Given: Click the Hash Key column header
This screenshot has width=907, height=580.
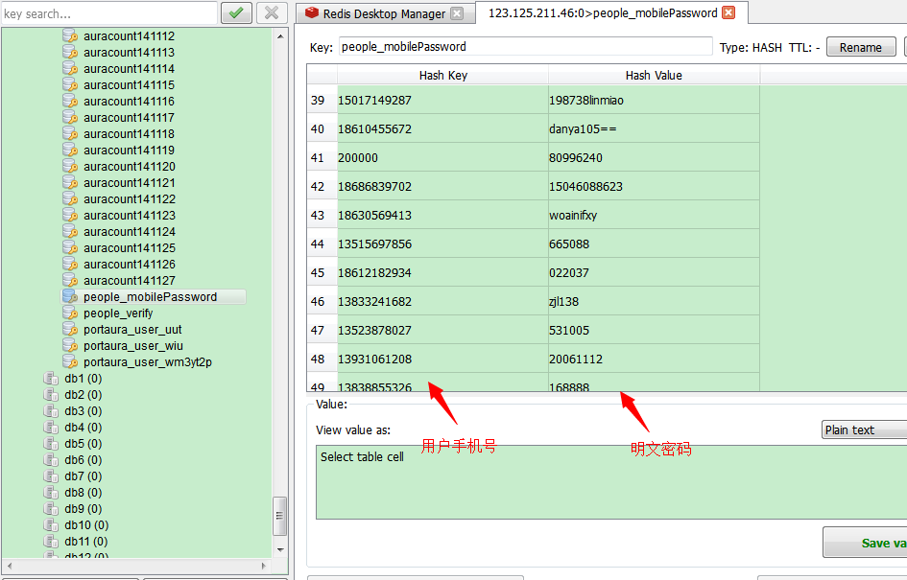Looking at the screenshot, I should 443,75.
